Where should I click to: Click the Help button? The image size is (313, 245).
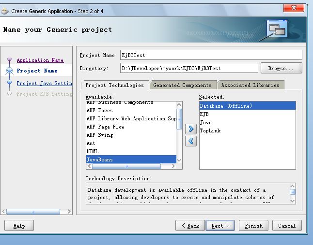(19, 226)
